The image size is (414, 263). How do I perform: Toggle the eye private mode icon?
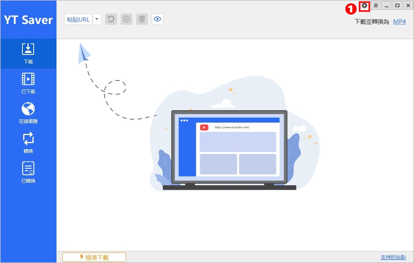pos(157,19)
